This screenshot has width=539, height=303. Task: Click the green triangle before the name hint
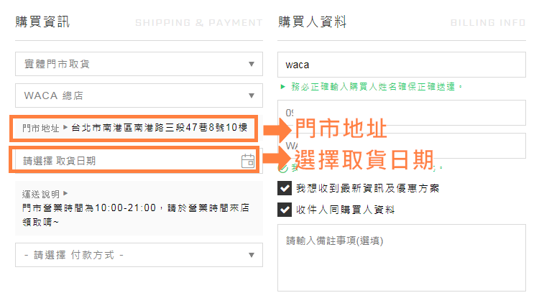pos(283,87)
